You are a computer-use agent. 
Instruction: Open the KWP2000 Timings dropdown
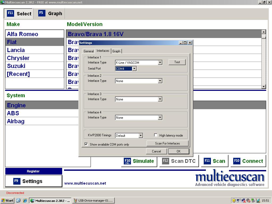click(141, 135)
